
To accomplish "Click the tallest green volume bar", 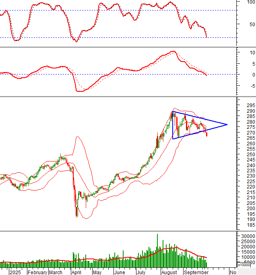I will (157, 251).
